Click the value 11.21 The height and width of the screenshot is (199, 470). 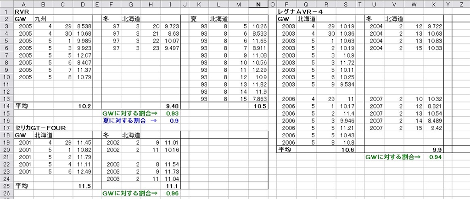point(347,128)
